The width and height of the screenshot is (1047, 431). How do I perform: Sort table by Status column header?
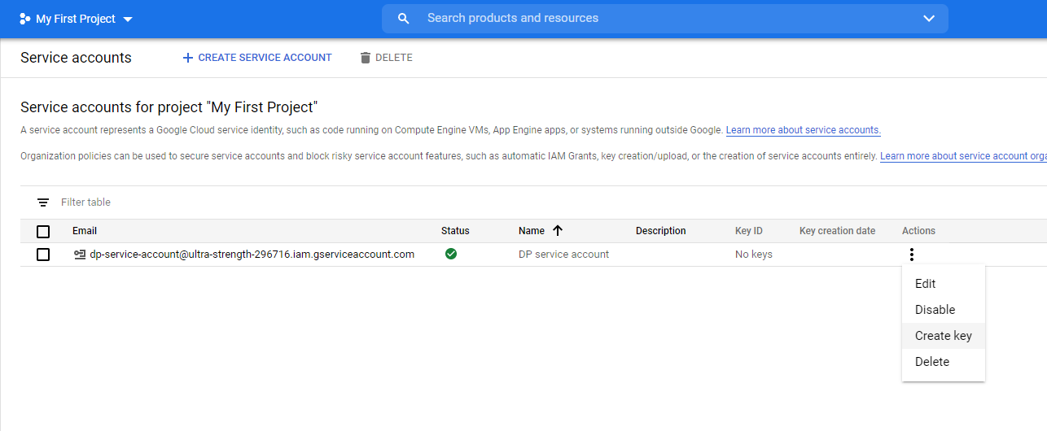[455, 231]
